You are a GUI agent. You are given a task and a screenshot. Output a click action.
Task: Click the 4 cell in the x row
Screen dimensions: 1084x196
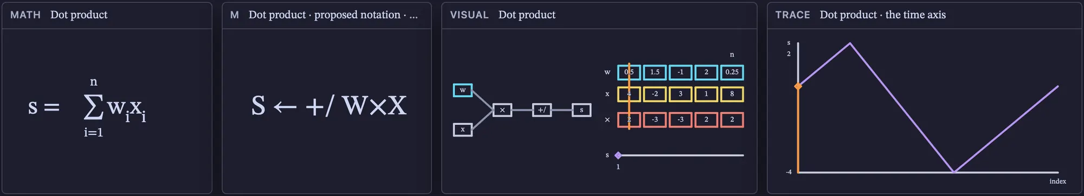(629, 94)
